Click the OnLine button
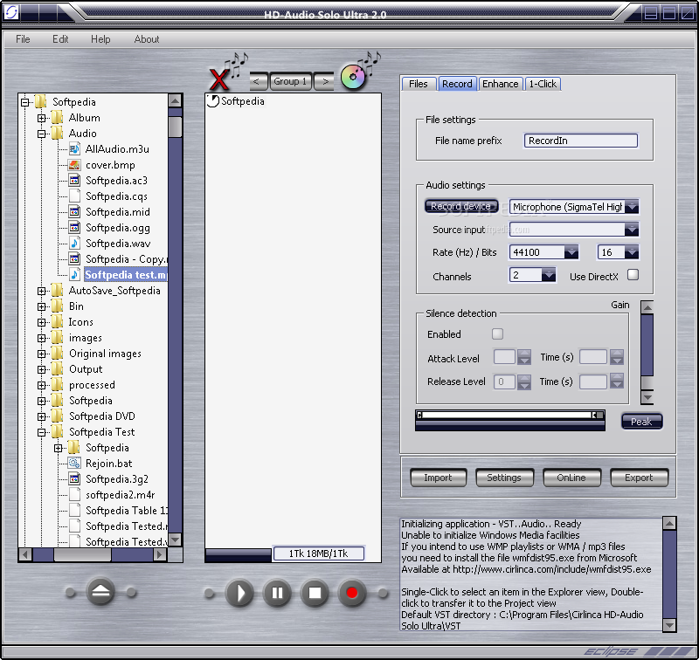Screen dimensions: 699x660 571,478
